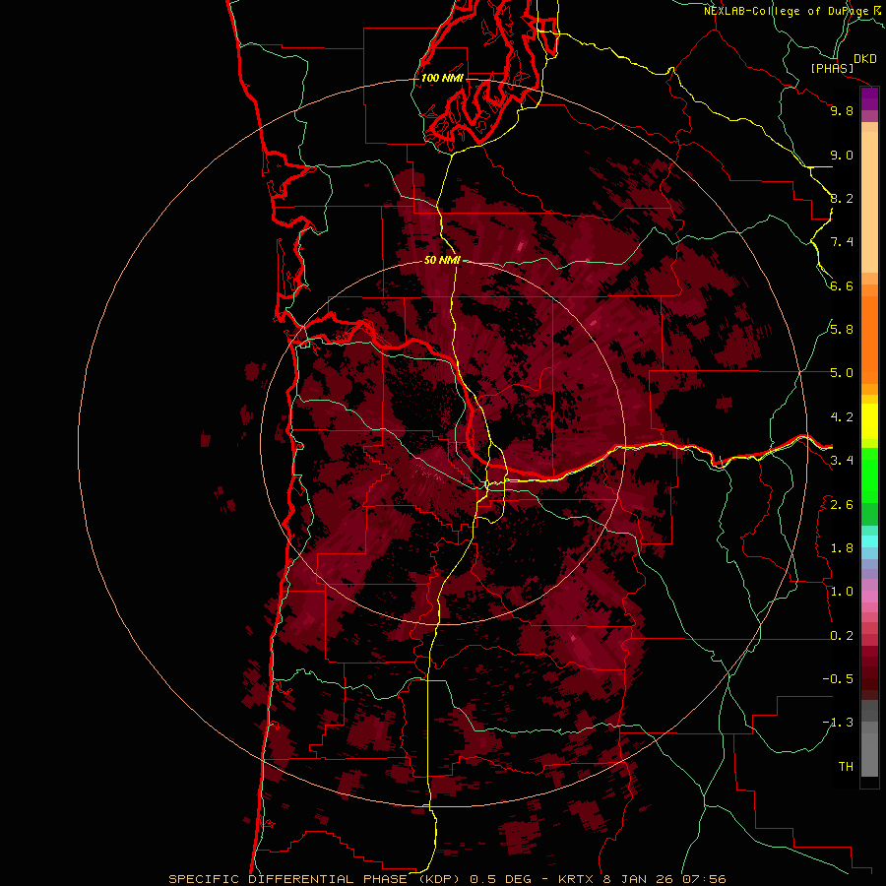886x886 pixels.
Task: Click the 9.0 legend value
Action: tap(842, 155)
